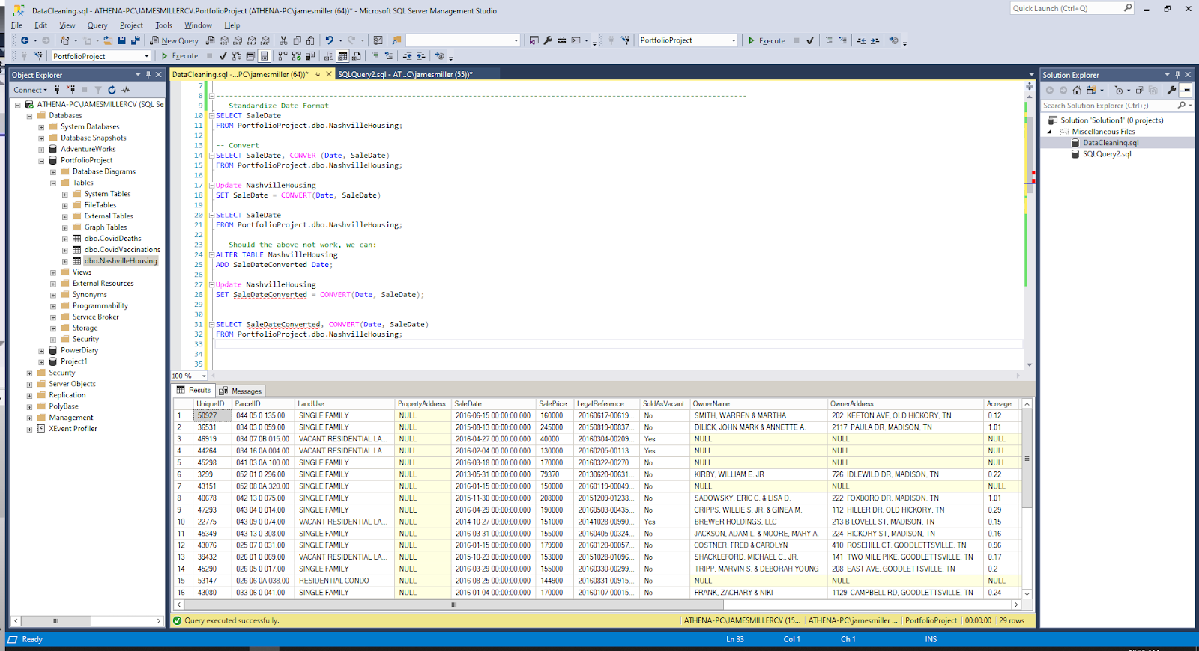
Task: Refresh the Object Explorer tree
Action: pos(112,90)
